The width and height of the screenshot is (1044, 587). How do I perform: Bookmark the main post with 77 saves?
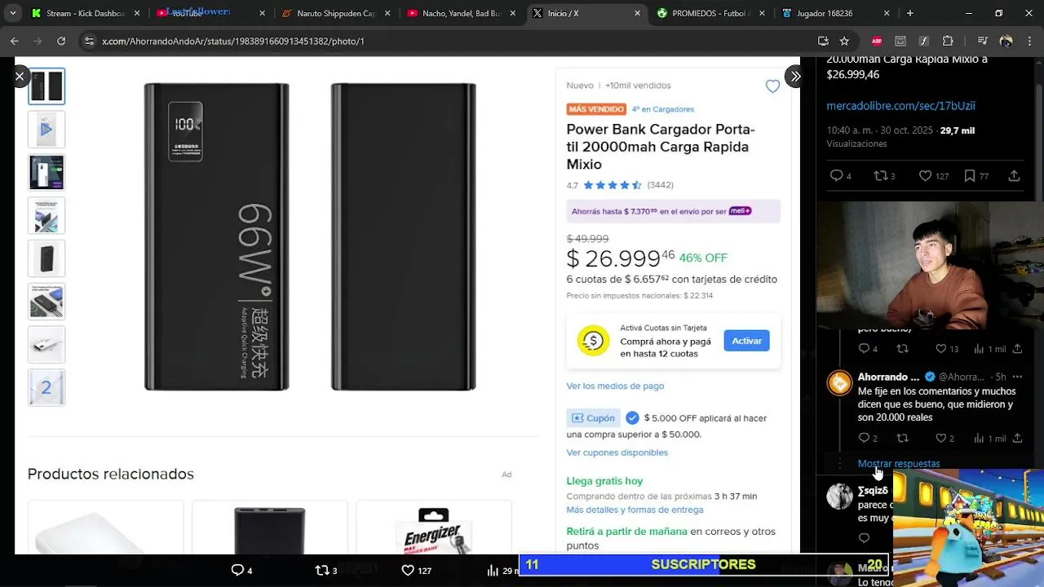(970, 176)
